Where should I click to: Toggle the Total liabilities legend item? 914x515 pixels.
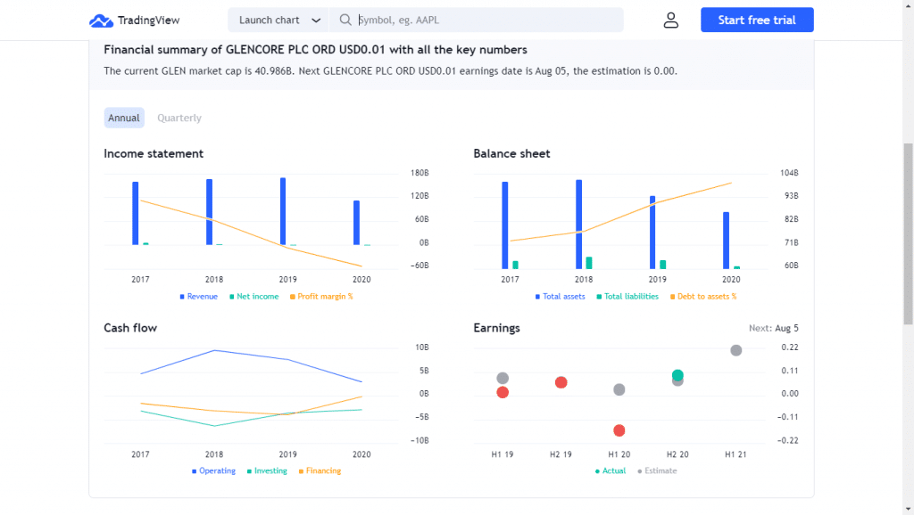627,296
